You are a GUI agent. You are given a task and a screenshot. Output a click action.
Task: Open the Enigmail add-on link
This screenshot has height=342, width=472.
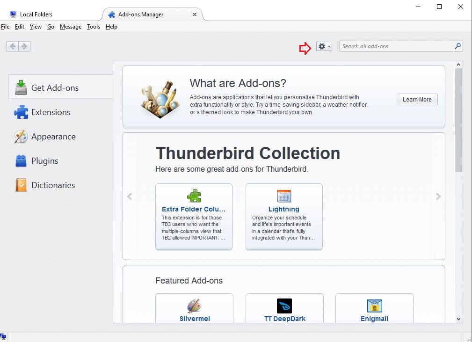(x=374, y=319)
